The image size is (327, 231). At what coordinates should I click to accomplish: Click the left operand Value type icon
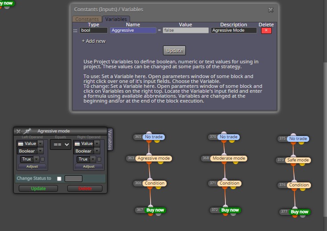point(20,144)
